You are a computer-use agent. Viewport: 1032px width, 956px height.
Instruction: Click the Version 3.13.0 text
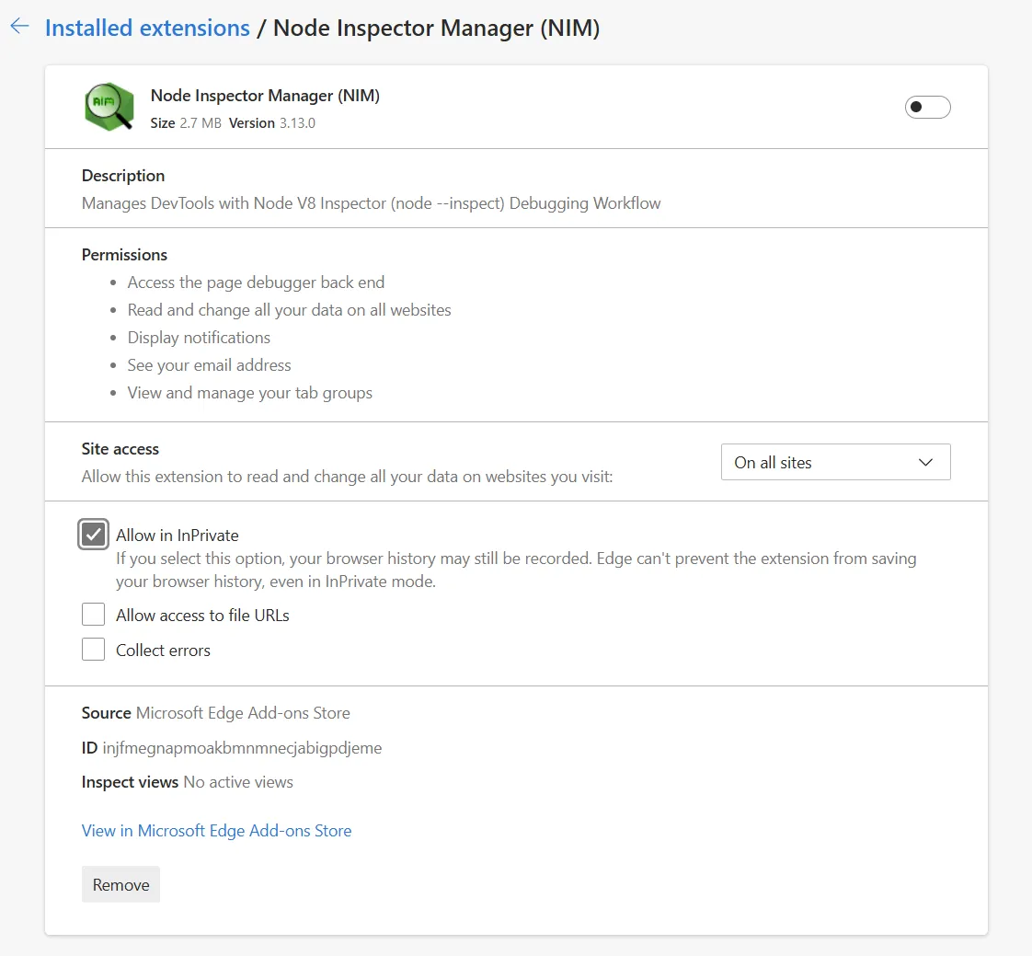click(x=272, y=123)
